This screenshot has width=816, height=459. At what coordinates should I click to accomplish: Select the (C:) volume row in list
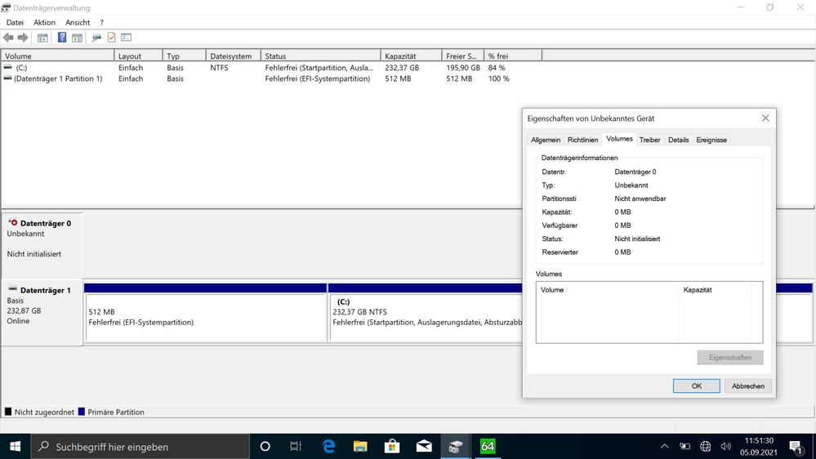pyautogui.click(x=22, y=68)
